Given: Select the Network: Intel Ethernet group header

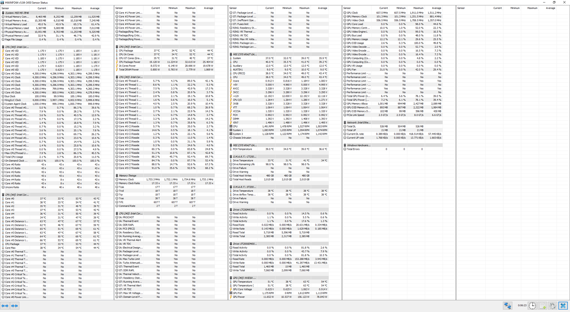Looking at the screenshot, I should 358,123.
